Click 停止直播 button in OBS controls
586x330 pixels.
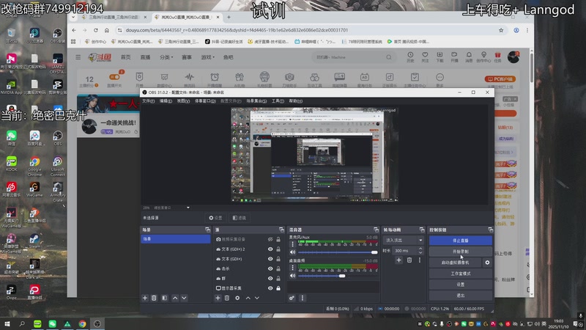click(x=461, y=241)
